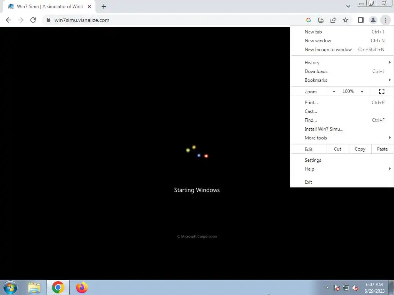Choose New tab from menu

342,32
